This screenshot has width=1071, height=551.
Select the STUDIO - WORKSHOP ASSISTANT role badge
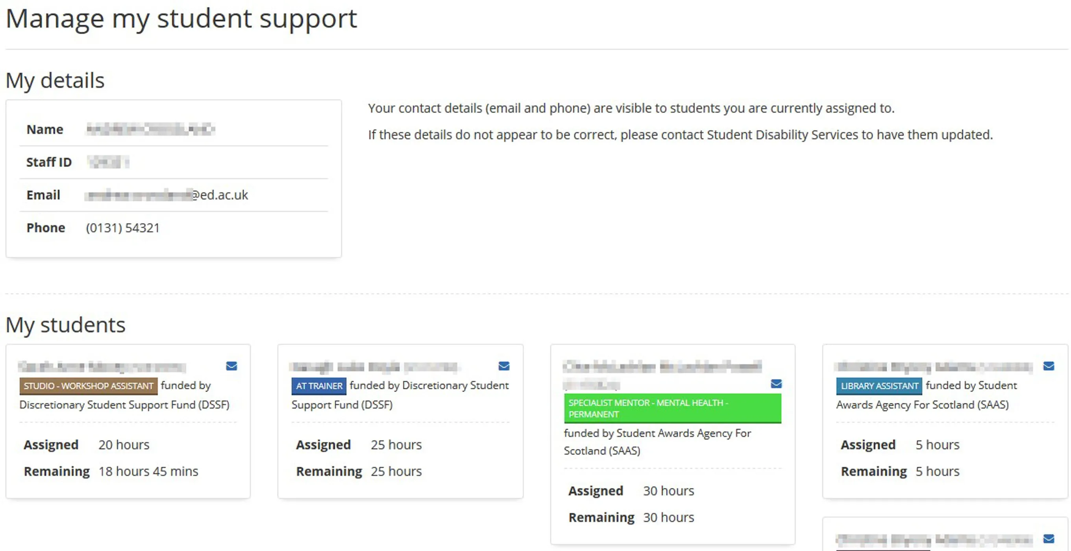coord(88,386)
